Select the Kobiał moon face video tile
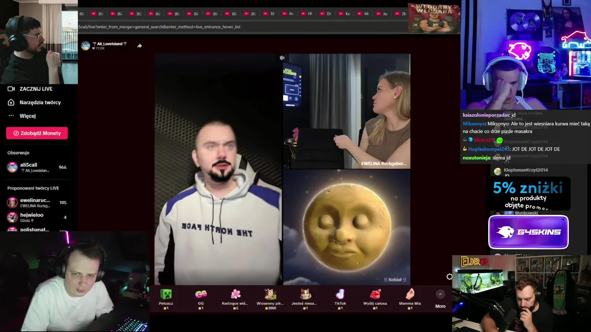The image size is (591, 332). coord(346,227)
